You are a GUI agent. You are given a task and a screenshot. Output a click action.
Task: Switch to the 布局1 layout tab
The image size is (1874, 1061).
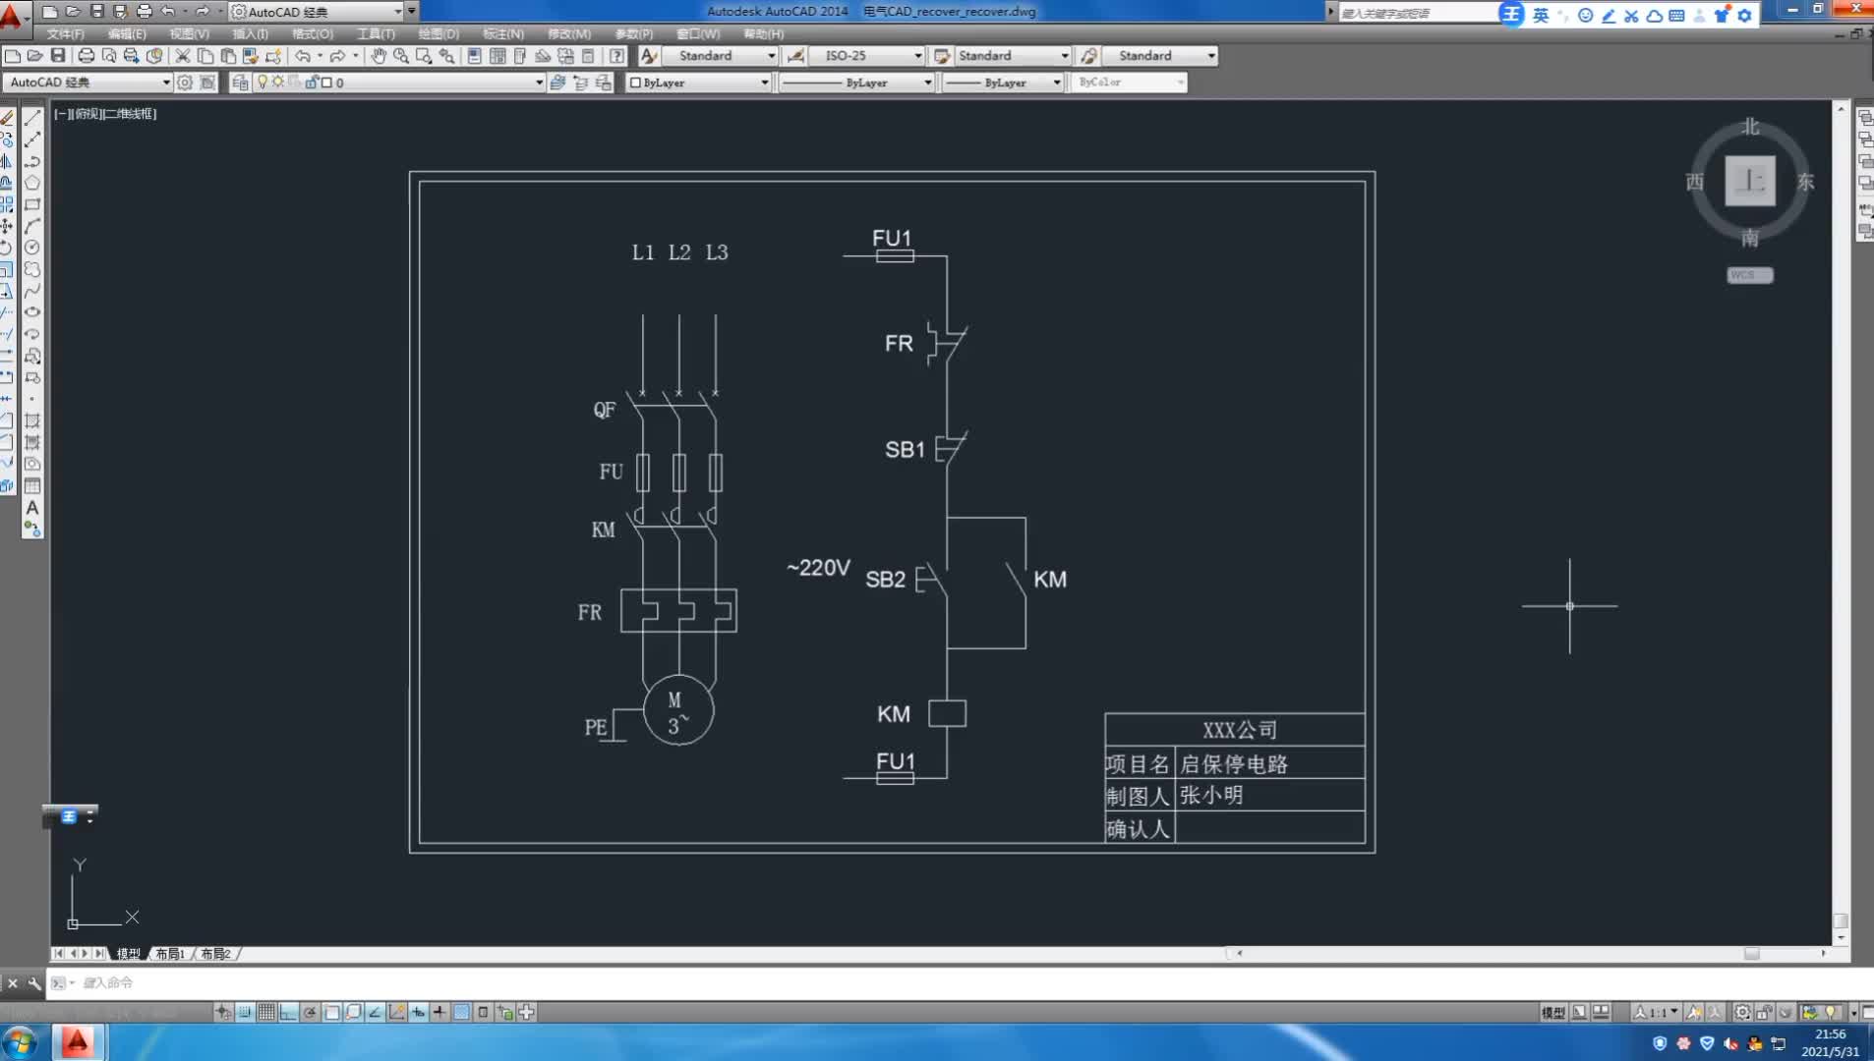pyautogui.click(x=170, y=954)
